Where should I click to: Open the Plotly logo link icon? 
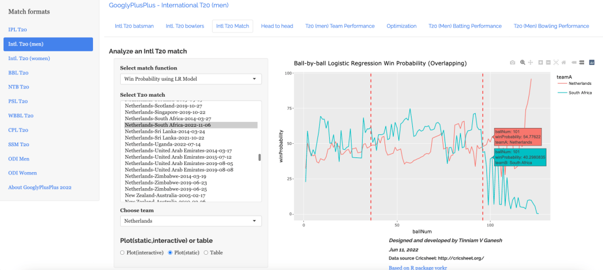click(592, 62)
